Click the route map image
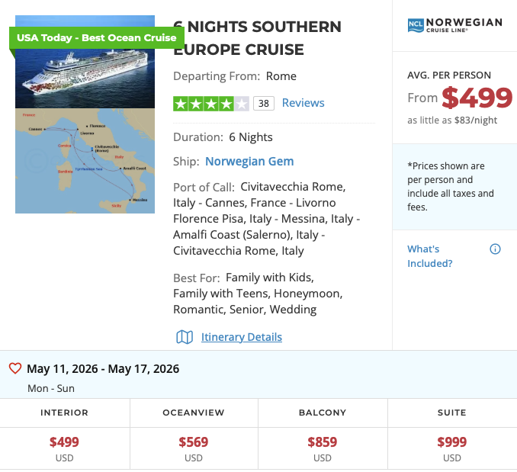 click(x=85, y=160)
